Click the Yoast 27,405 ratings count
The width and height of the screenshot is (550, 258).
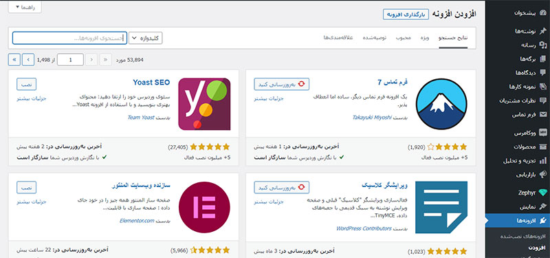pos(178,147)
